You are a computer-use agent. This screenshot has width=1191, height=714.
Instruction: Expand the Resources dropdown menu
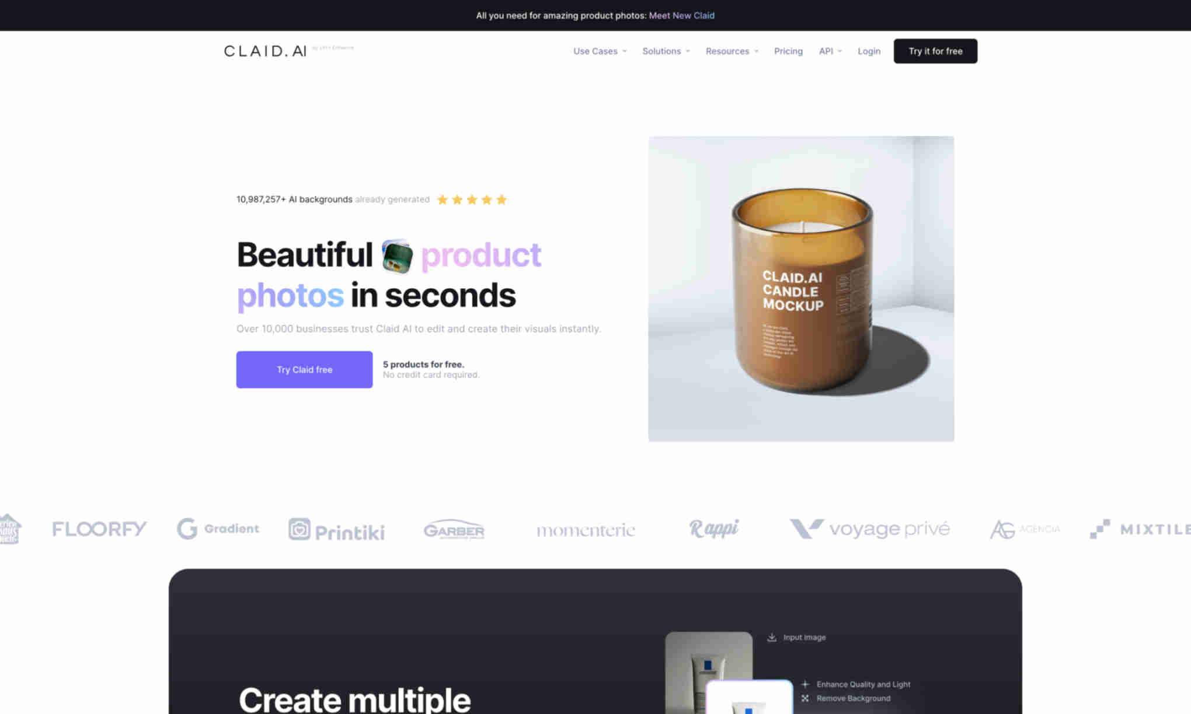[x=730, y=51]
